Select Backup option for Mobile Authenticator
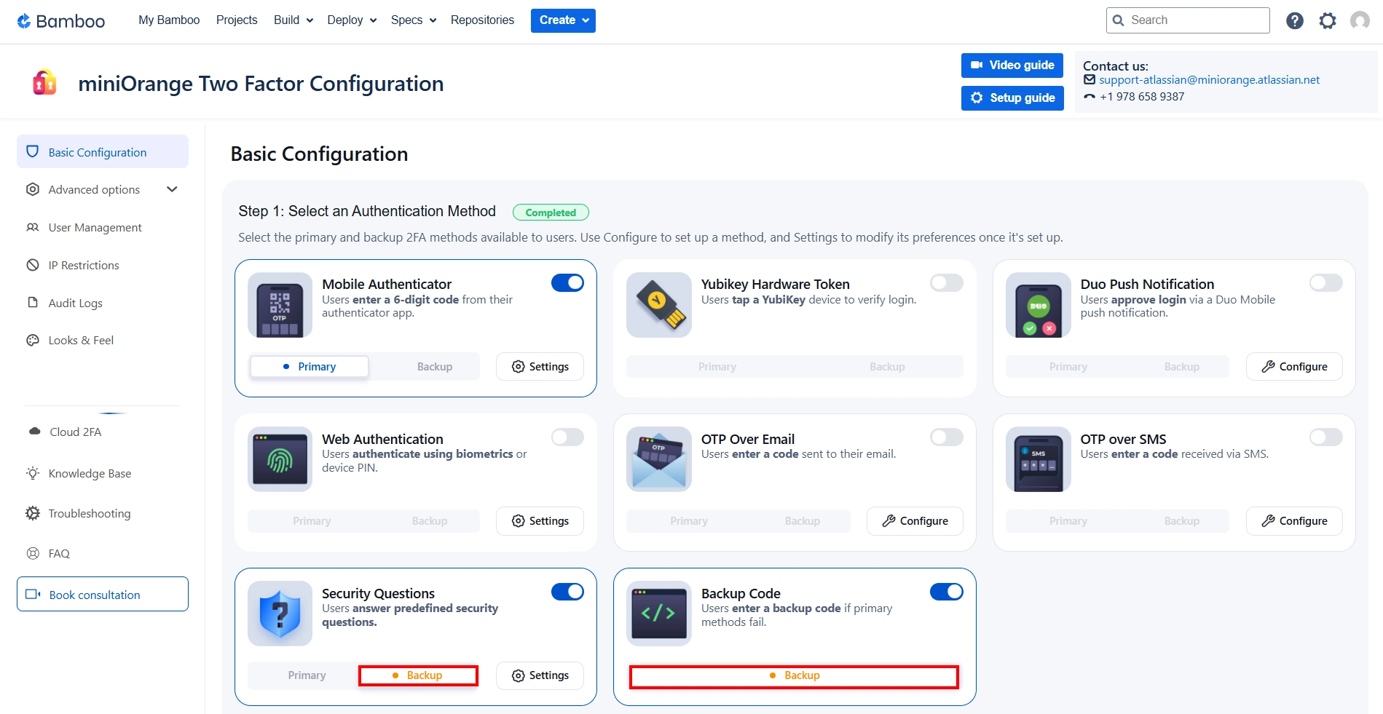Viewport: 1383px width, 714px height. tap(434, 367)
